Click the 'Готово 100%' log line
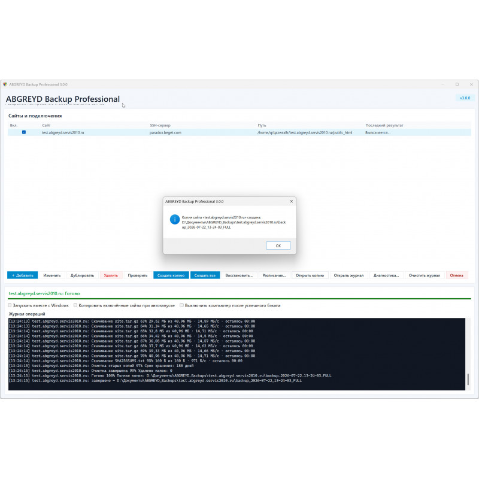This screenshot has height=479, width=479. tap(170, 376)
